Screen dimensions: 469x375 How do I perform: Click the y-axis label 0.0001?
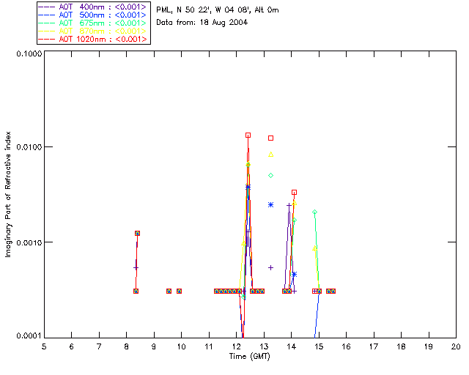pyautogui.click(x=29, y=336)
